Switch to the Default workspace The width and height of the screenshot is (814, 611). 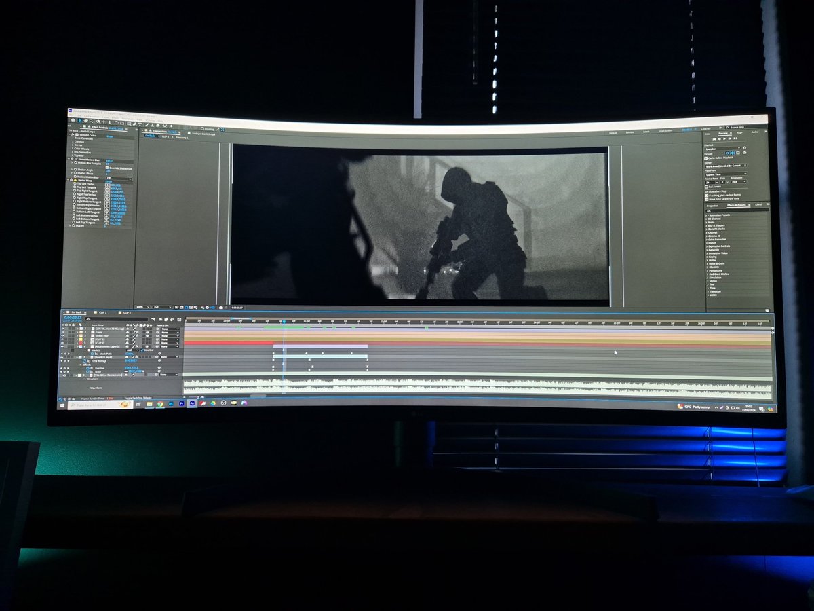[613, 133]
